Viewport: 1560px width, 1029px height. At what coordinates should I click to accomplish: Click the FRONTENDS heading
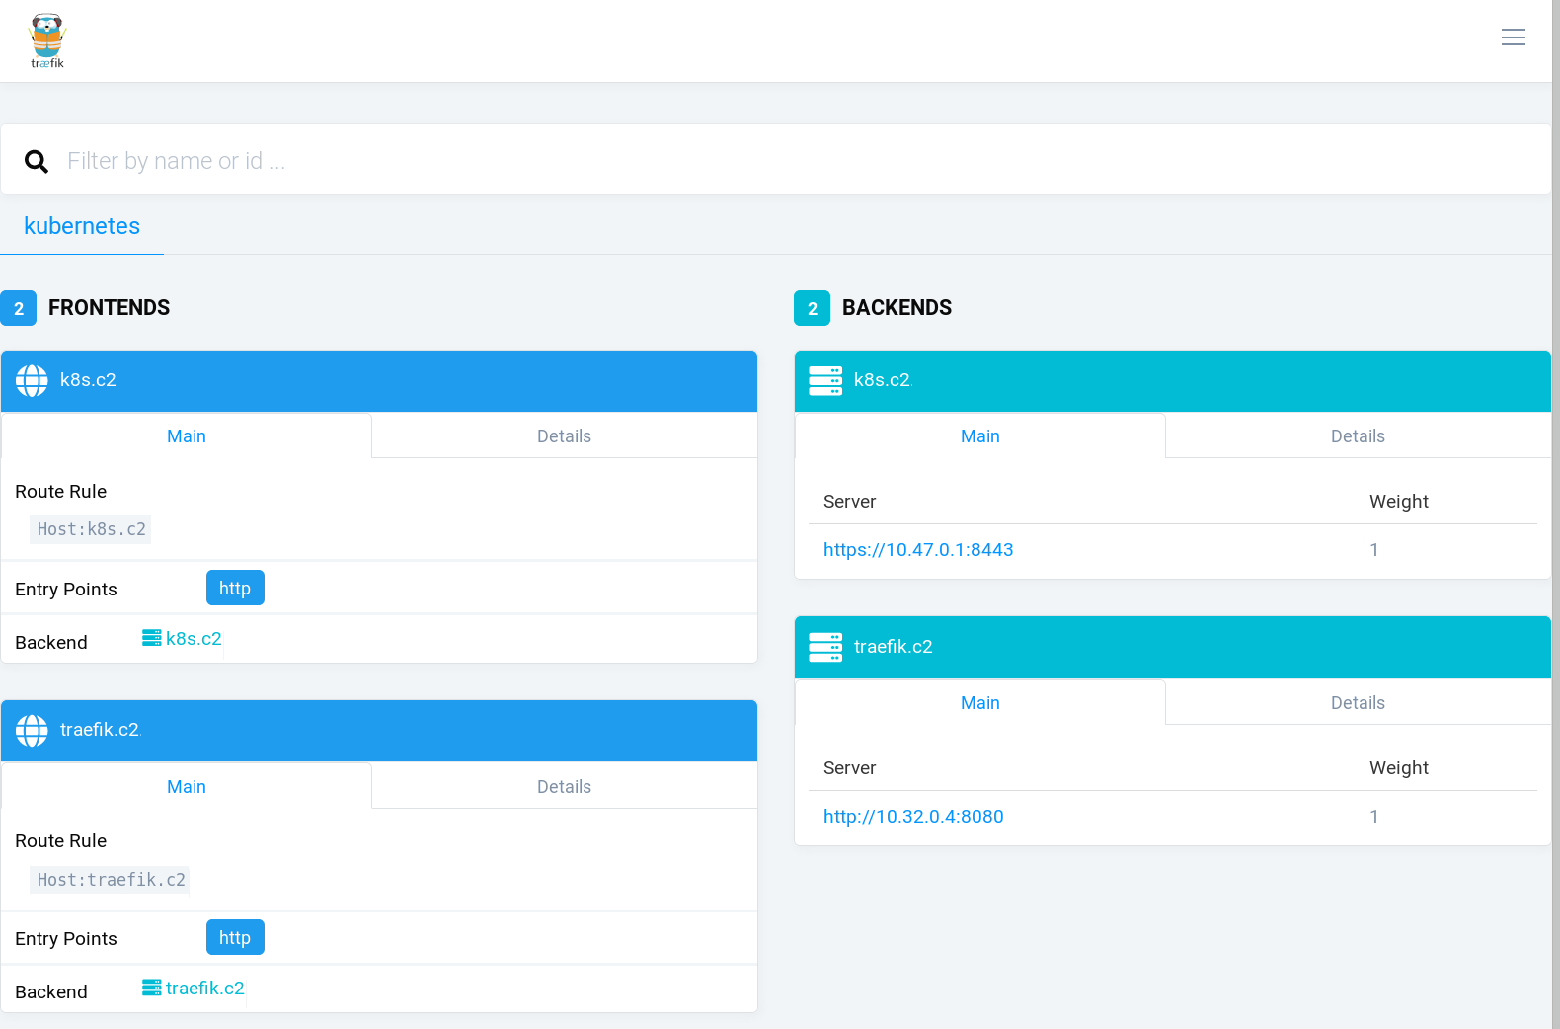pyautogui.click(x=109, y=307)
